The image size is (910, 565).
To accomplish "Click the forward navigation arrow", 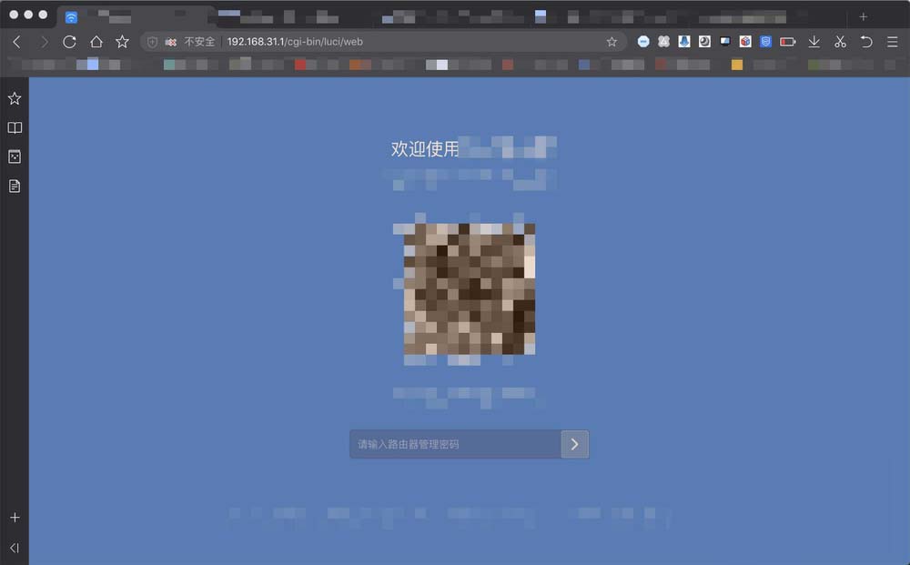I will pyautogui.click(x=44, y=42).
